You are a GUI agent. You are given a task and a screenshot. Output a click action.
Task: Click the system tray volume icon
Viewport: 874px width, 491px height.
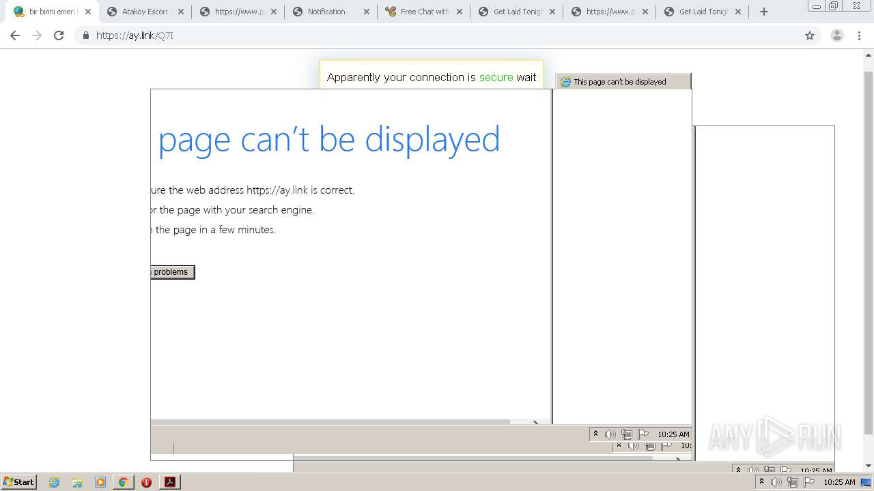tap(776, 482)
